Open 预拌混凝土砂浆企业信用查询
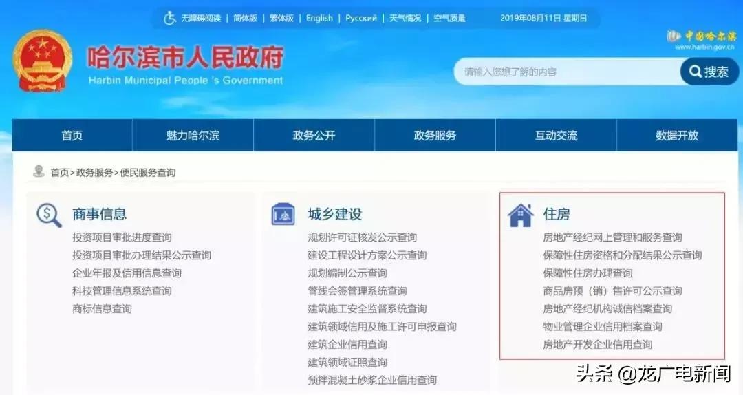 (372, 380)
